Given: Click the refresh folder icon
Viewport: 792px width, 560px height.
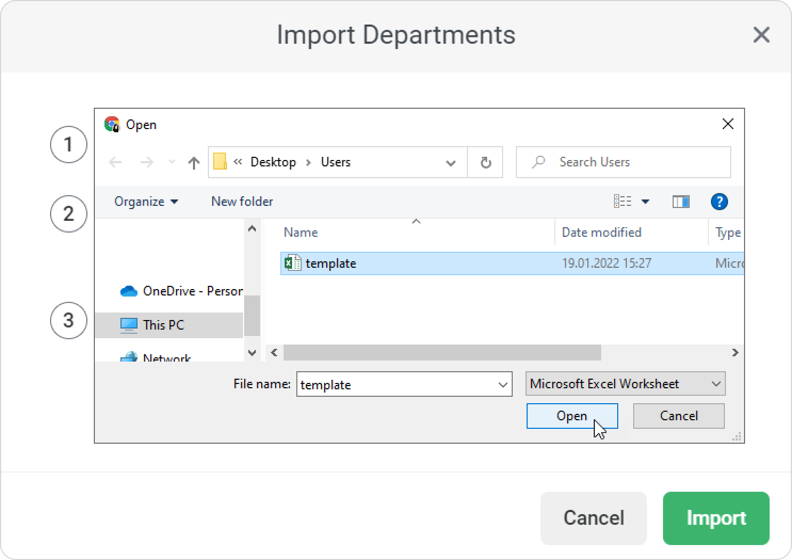Looking at the screenshot, I should pos(486,163).
